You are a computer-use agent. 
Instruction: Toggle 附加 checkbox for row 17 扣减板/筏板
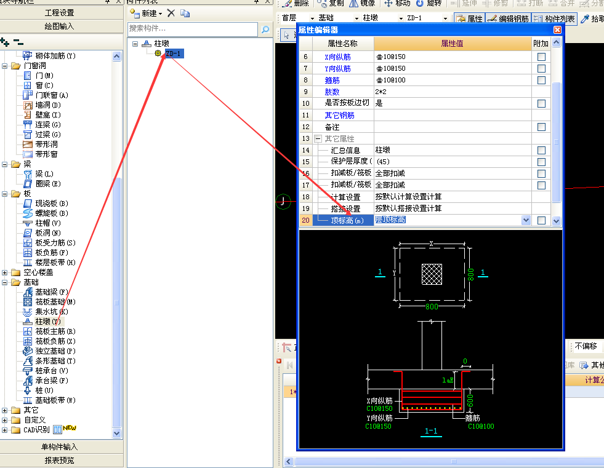click(x=541, y=186)
